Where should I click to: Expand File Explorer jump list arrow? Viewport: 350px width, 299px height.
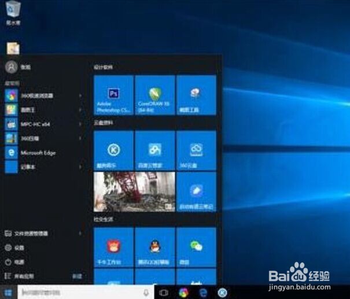click(x=80, y=234)
